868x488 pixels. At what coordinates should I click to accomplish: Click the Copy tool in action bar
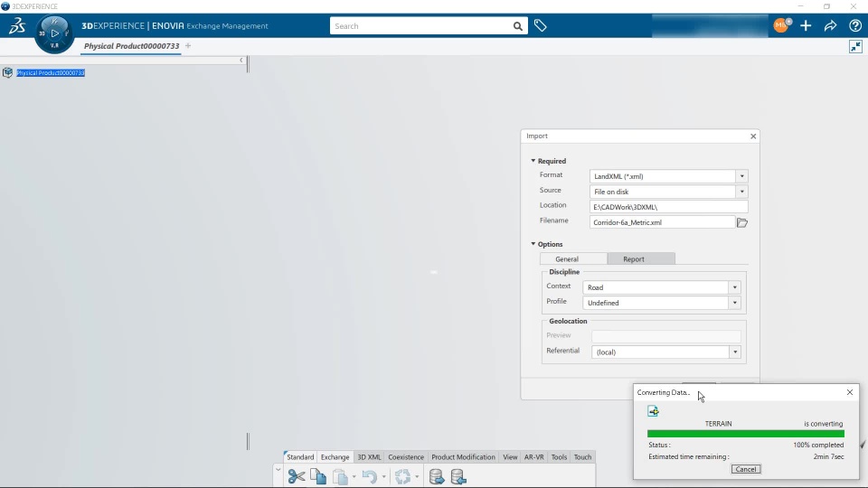[318, 476]
